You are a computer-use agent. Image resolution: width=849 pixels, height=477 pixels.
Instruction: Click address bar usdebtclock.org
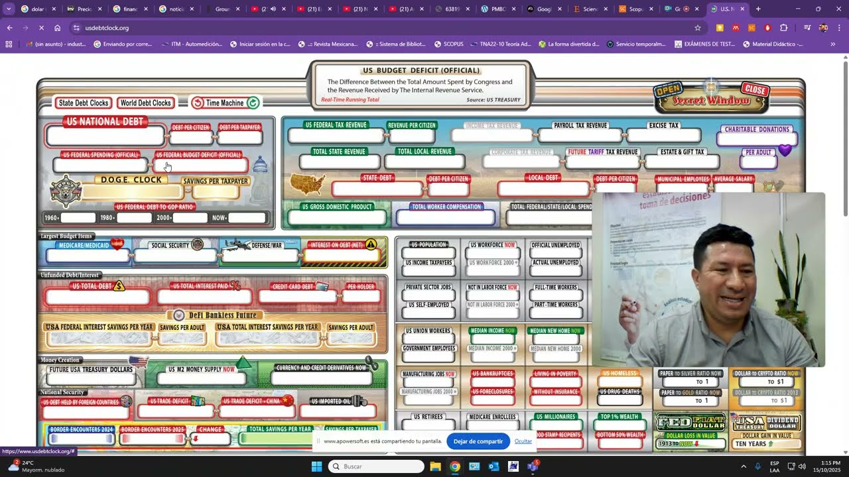click(385, 28)
